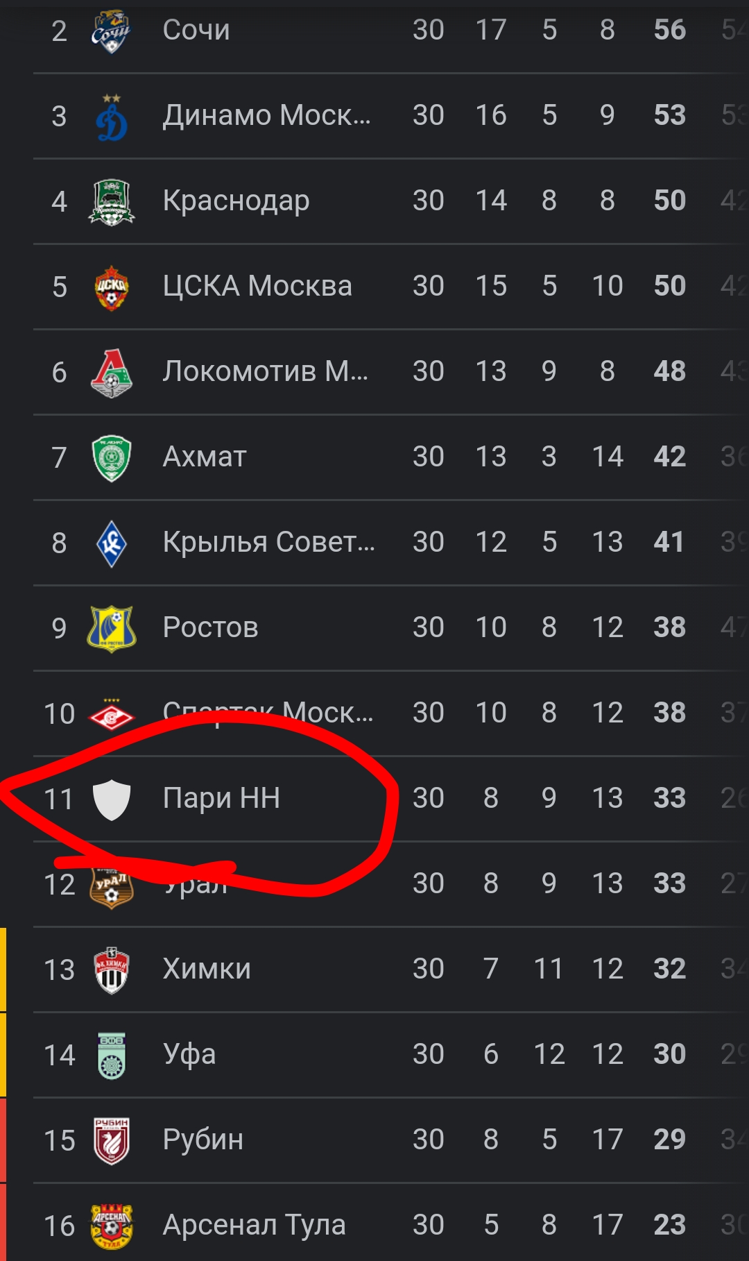749x1261 pixels.
Task: Tap the placeholder shield next to Пари НН
Action: coord(111,799)
